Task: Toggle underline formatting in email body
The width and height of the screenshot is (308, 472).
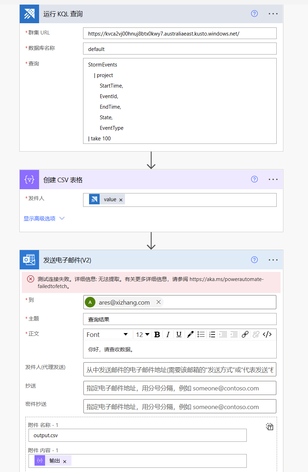Action: coord(179,334)
